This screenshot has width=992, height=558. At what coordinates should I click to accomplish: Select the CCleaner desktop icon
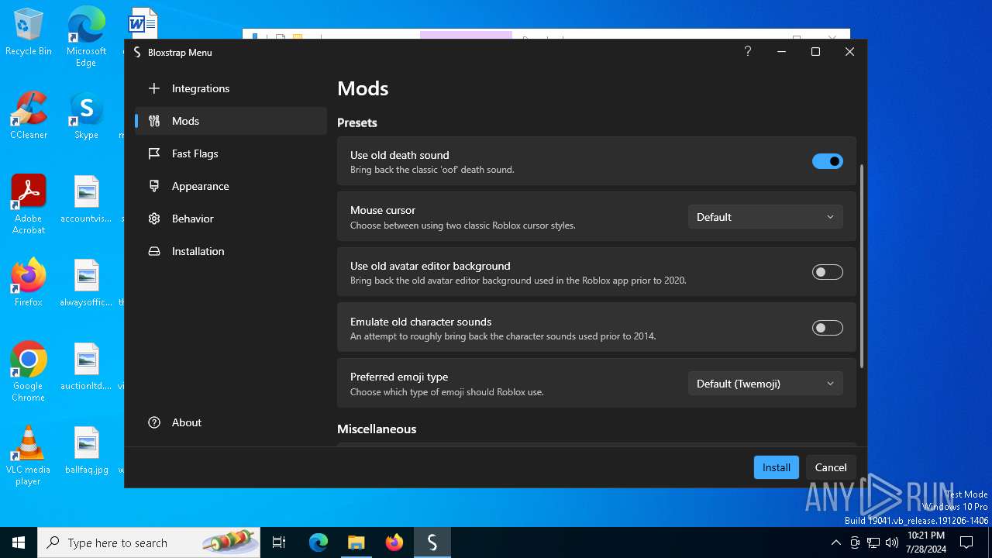29,115
